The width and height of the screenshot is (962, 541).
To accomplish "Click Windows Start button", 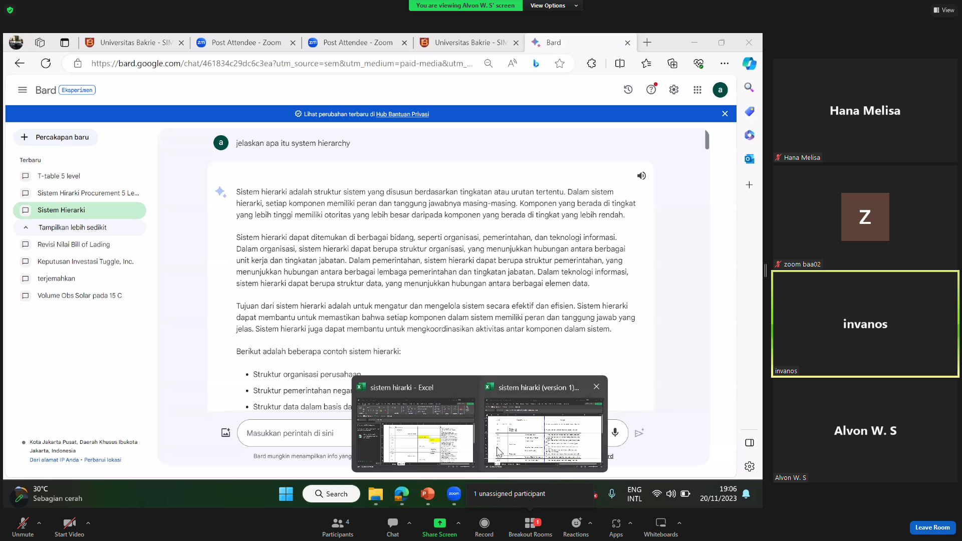I will (x=286, y=494).
